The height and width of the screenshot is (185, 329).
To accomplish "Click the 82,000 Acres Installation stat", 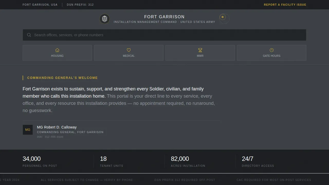I will pos(188,161).
